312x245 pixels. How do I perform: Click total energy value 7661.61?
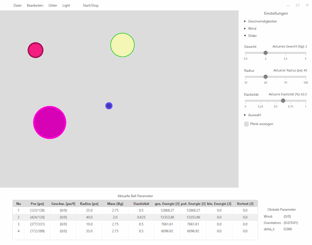point(167,224)
